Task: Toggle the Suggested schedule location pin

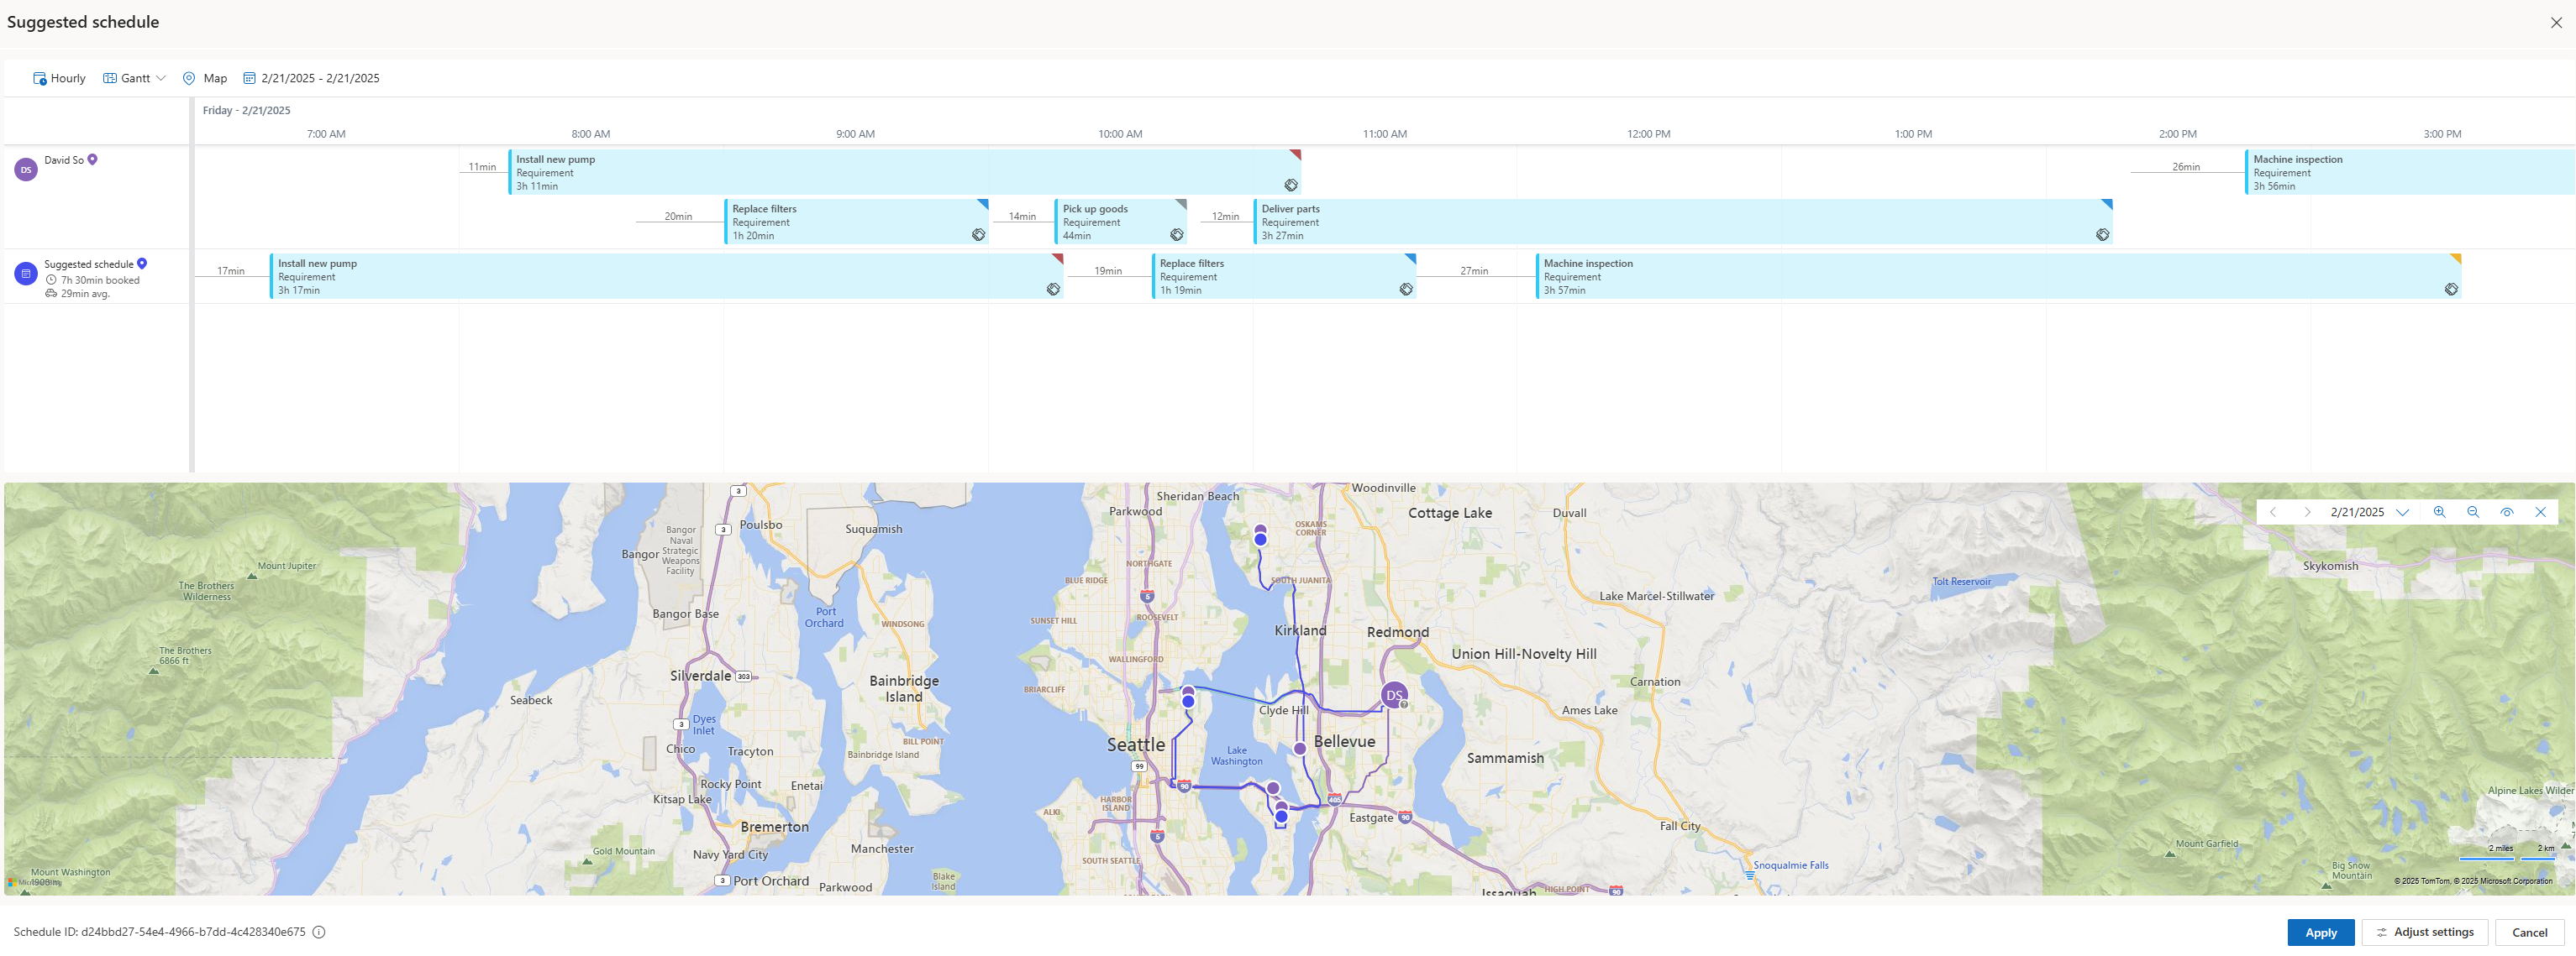Action: point(141,264)
